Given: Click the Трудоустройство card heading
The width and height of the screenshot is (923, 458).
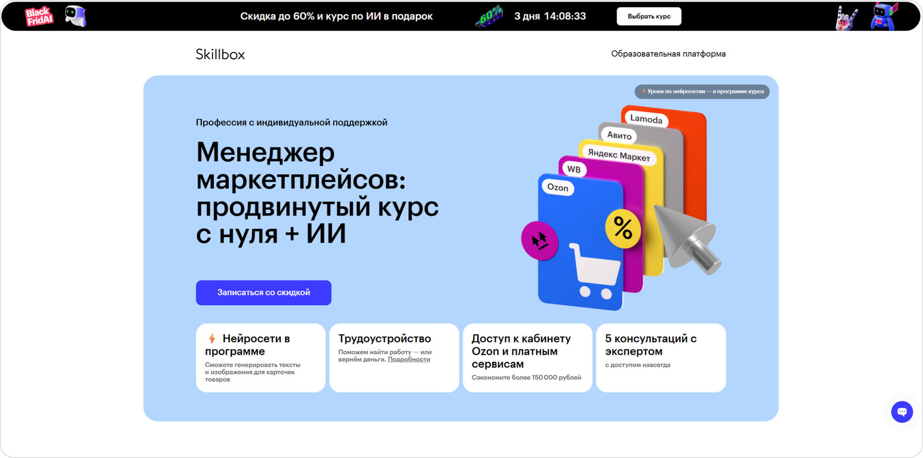Looking at the screenshot, I should [385, 339].
